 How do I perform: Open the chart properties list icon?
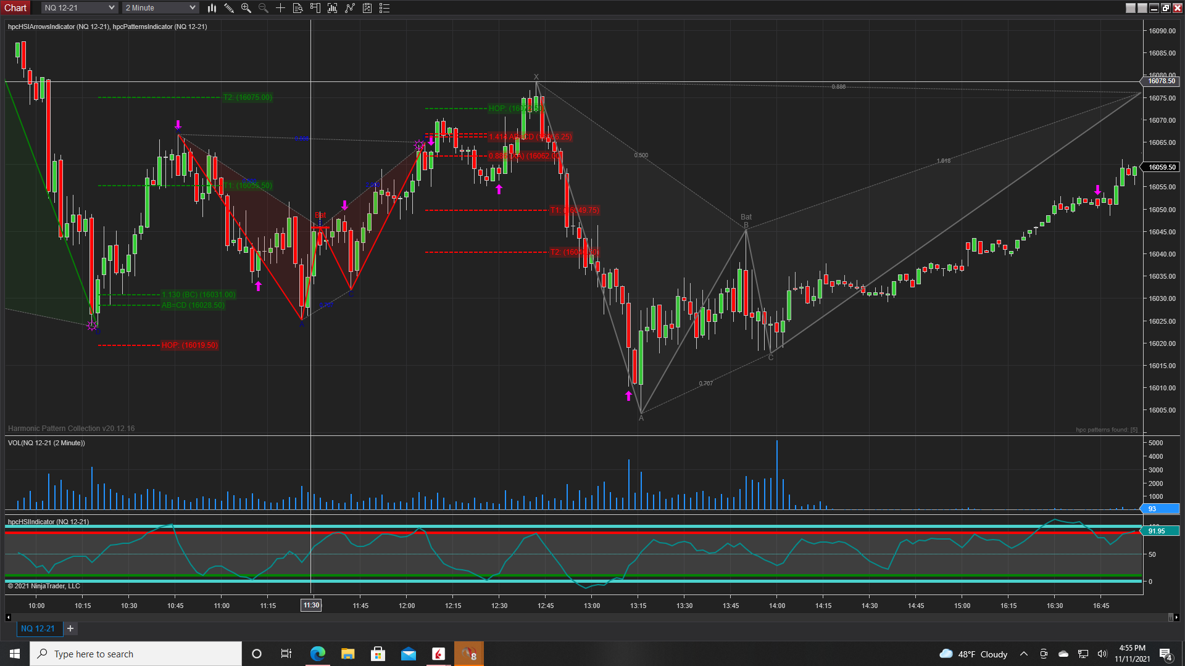click(385, 8)
